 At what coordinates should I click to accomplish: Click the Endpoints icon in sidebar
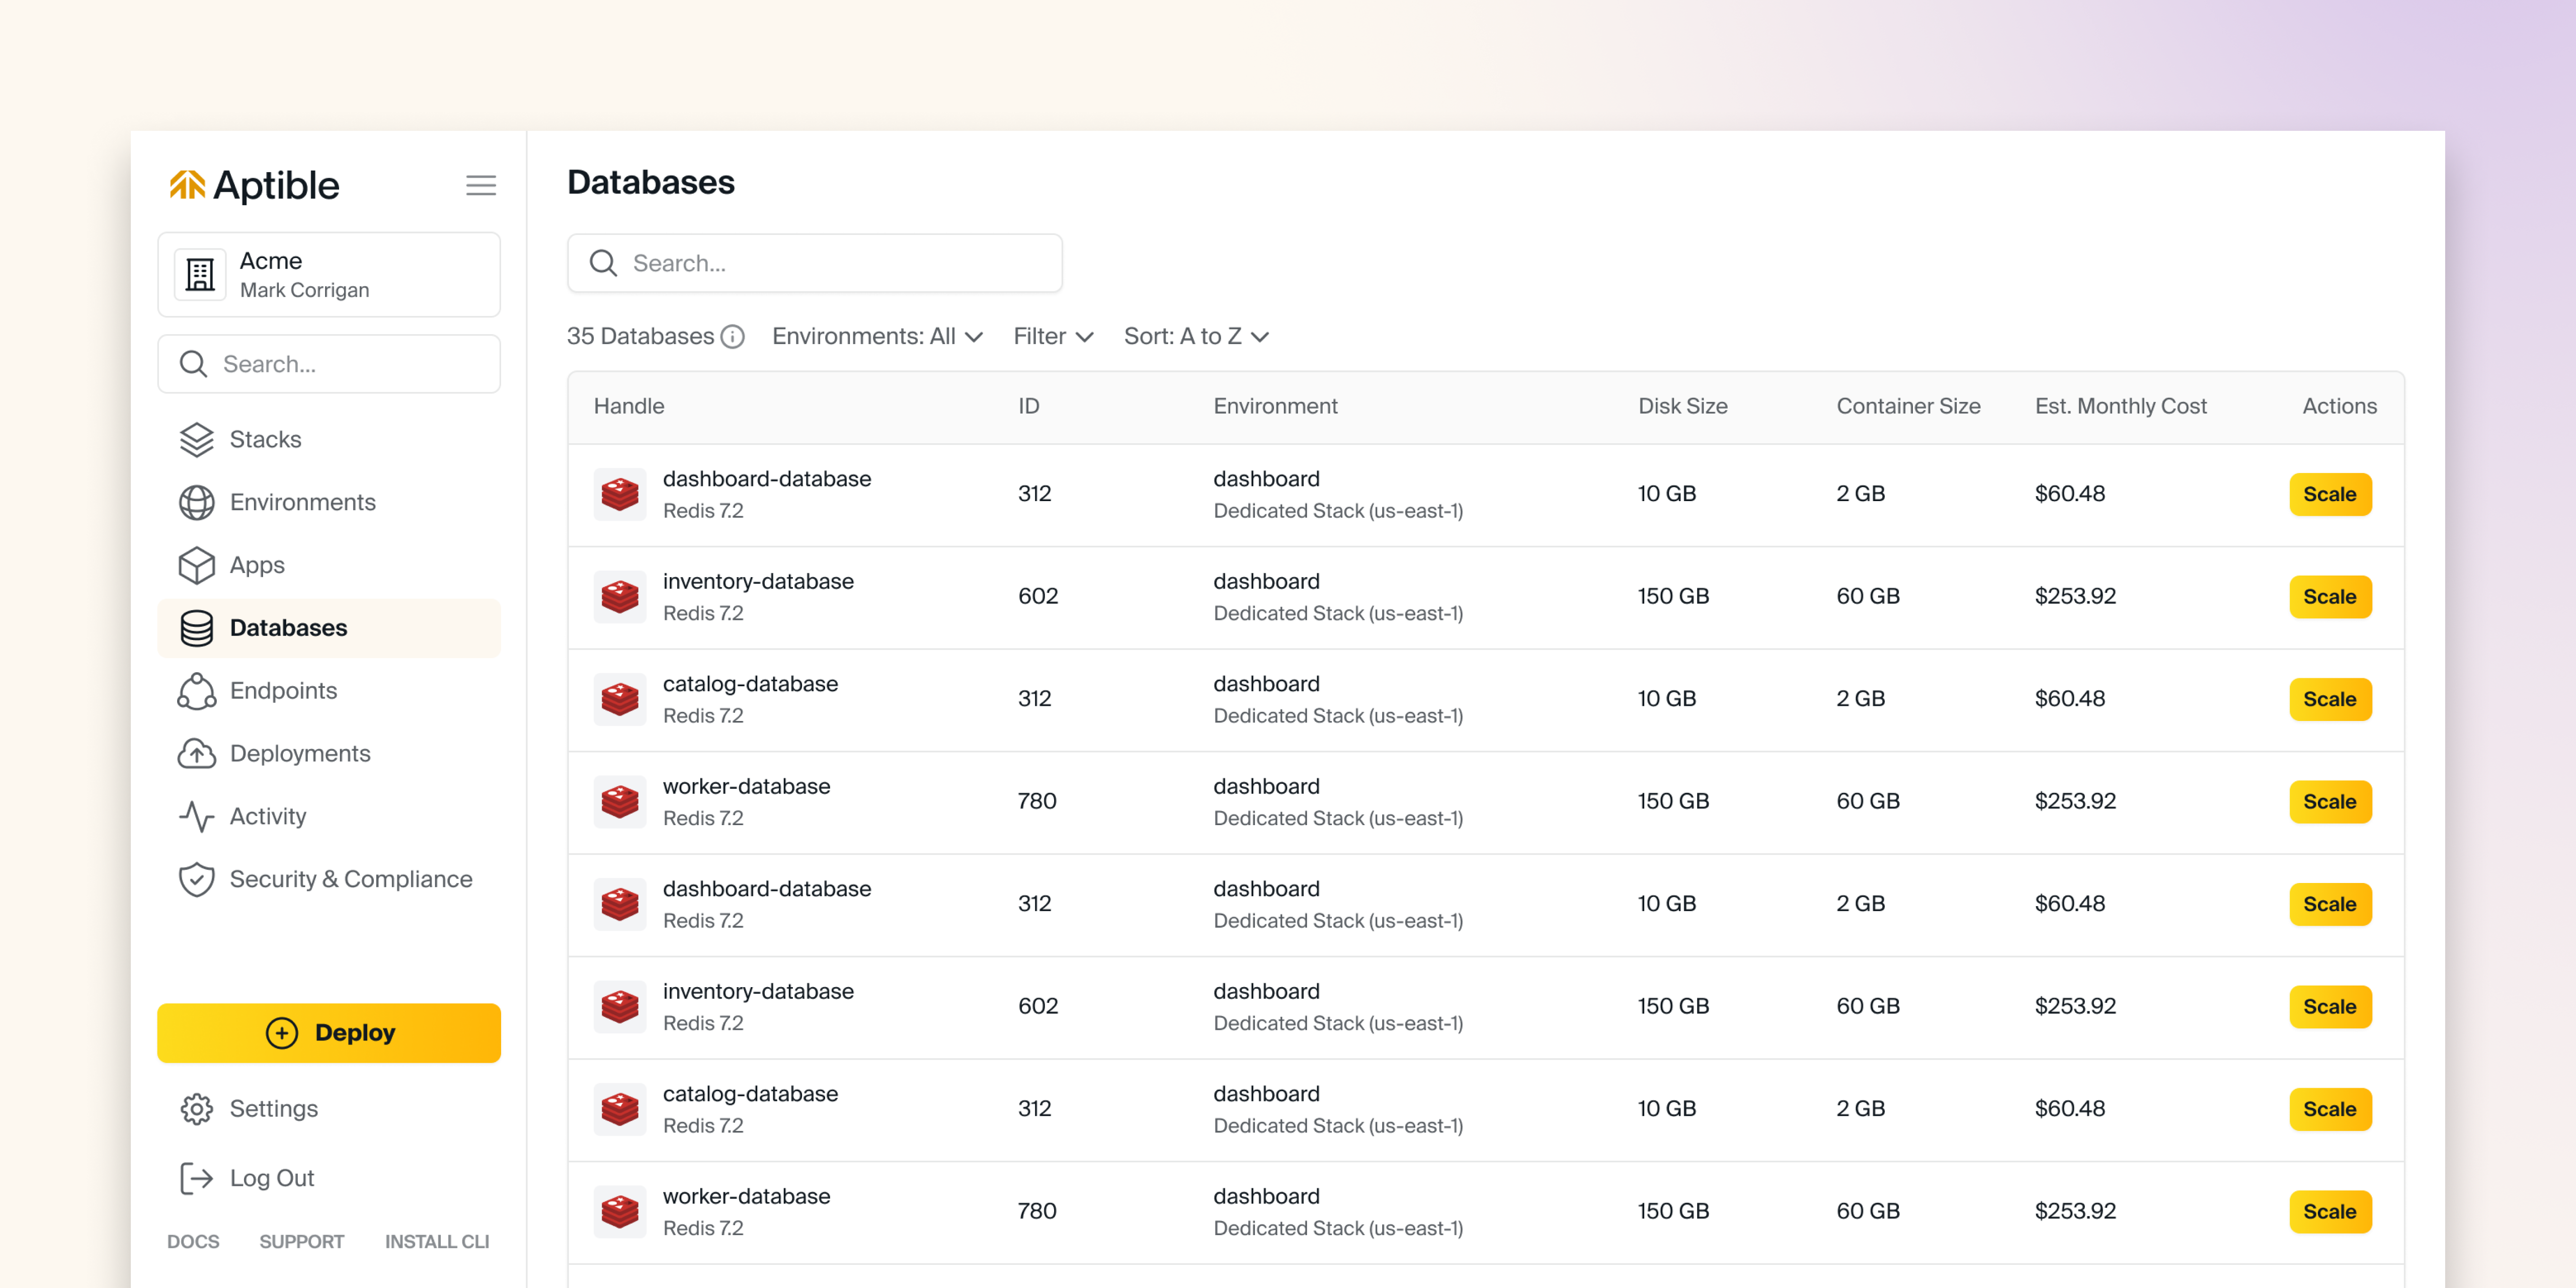(x=196, y=691)
